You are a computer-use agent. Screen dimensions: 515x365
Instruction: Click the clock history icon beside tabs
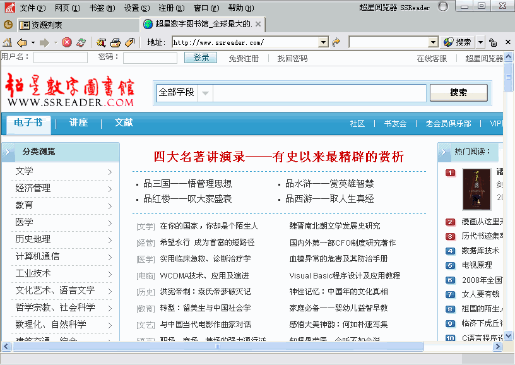(x=8, y=25)
